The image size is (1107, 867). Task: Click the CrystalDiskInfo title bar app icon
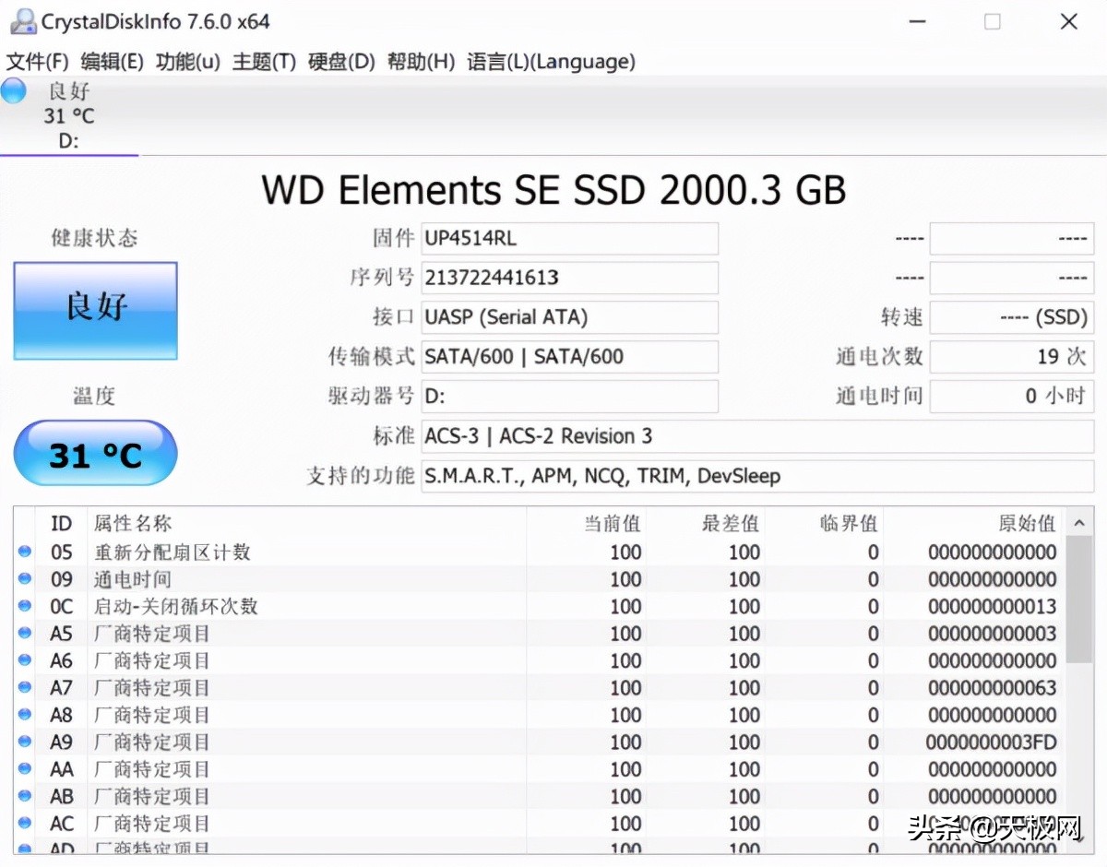(x=22, y=20)
